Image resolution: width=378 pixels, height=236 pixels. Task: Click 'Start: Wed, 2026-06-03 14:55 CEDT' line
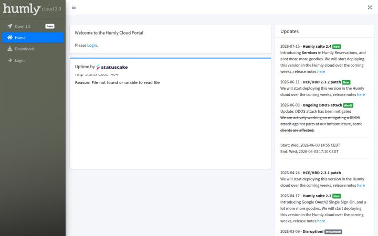pyautogui.click(x=310, y=145)
